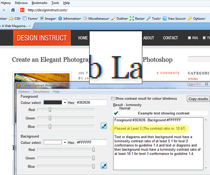210x175 pixels.
Task: Open a new browser tab
Action: (x=38, y=26)
